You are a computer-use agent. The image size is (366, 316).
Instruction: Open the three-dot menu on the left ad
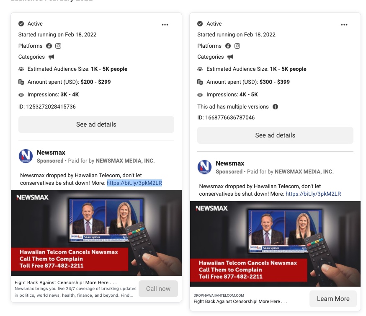click(165, 24)
